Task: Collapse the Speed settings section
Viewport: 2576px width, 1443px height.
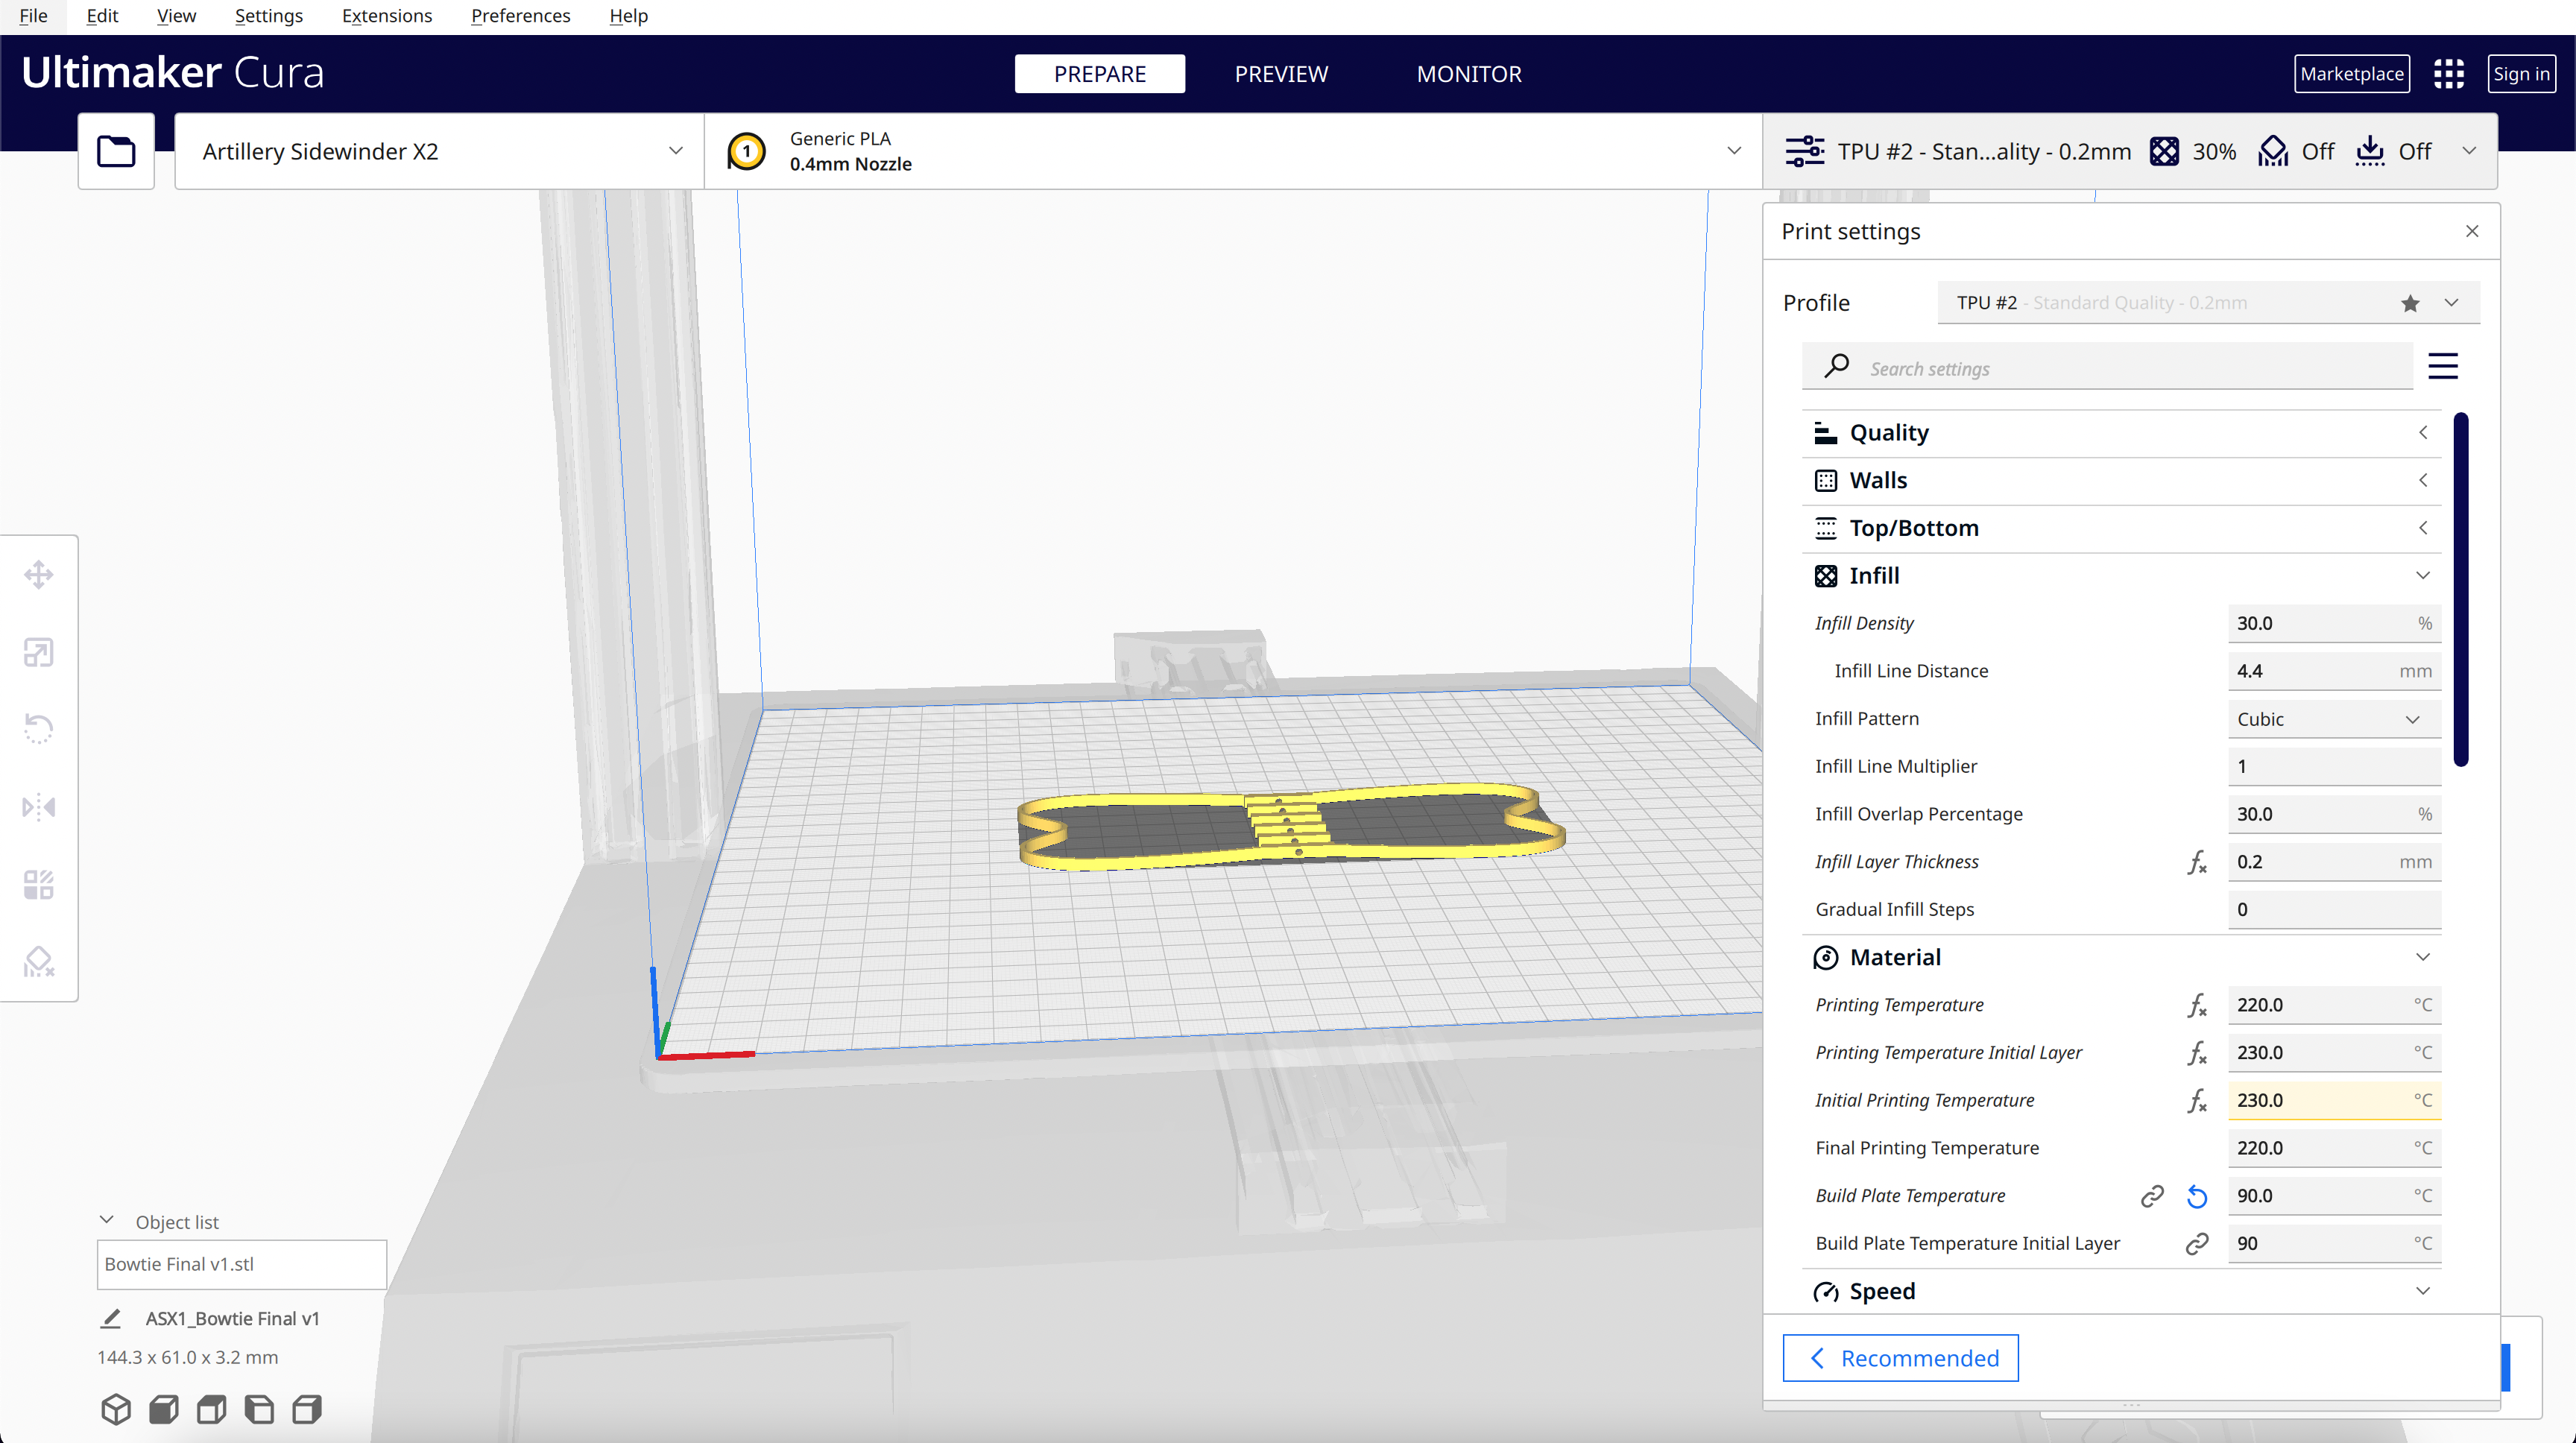Action: [2121, 1291]
